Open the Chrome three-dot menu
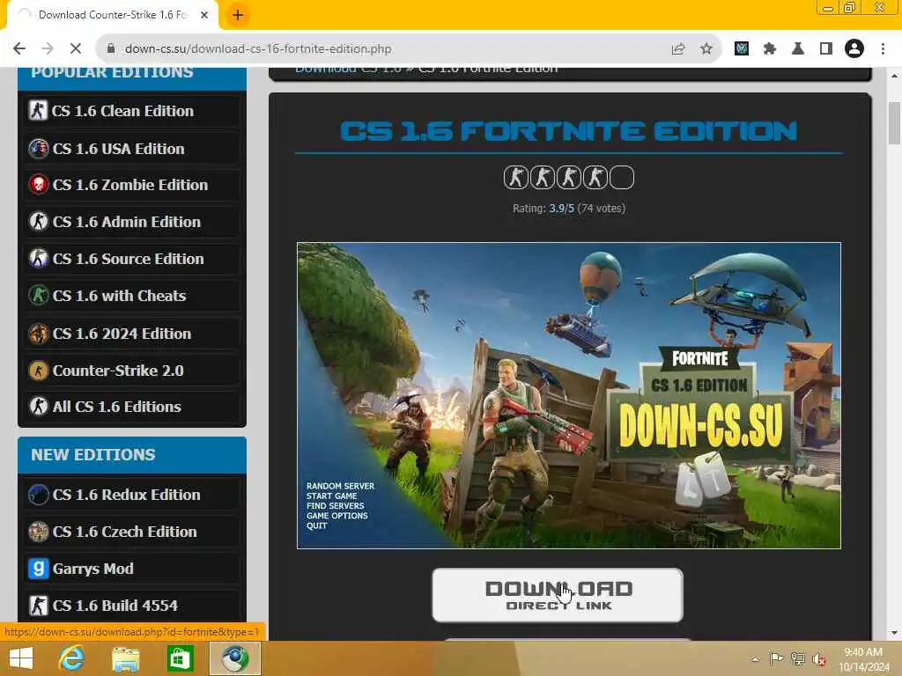Screen dimensions: 902x676 pos(883,49)
